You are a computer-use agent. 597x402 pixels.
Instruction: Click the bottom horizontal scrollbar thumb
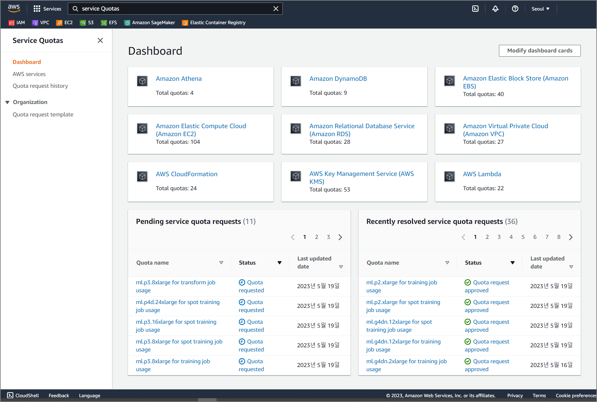pyautogui.click(x=207, y=400)
